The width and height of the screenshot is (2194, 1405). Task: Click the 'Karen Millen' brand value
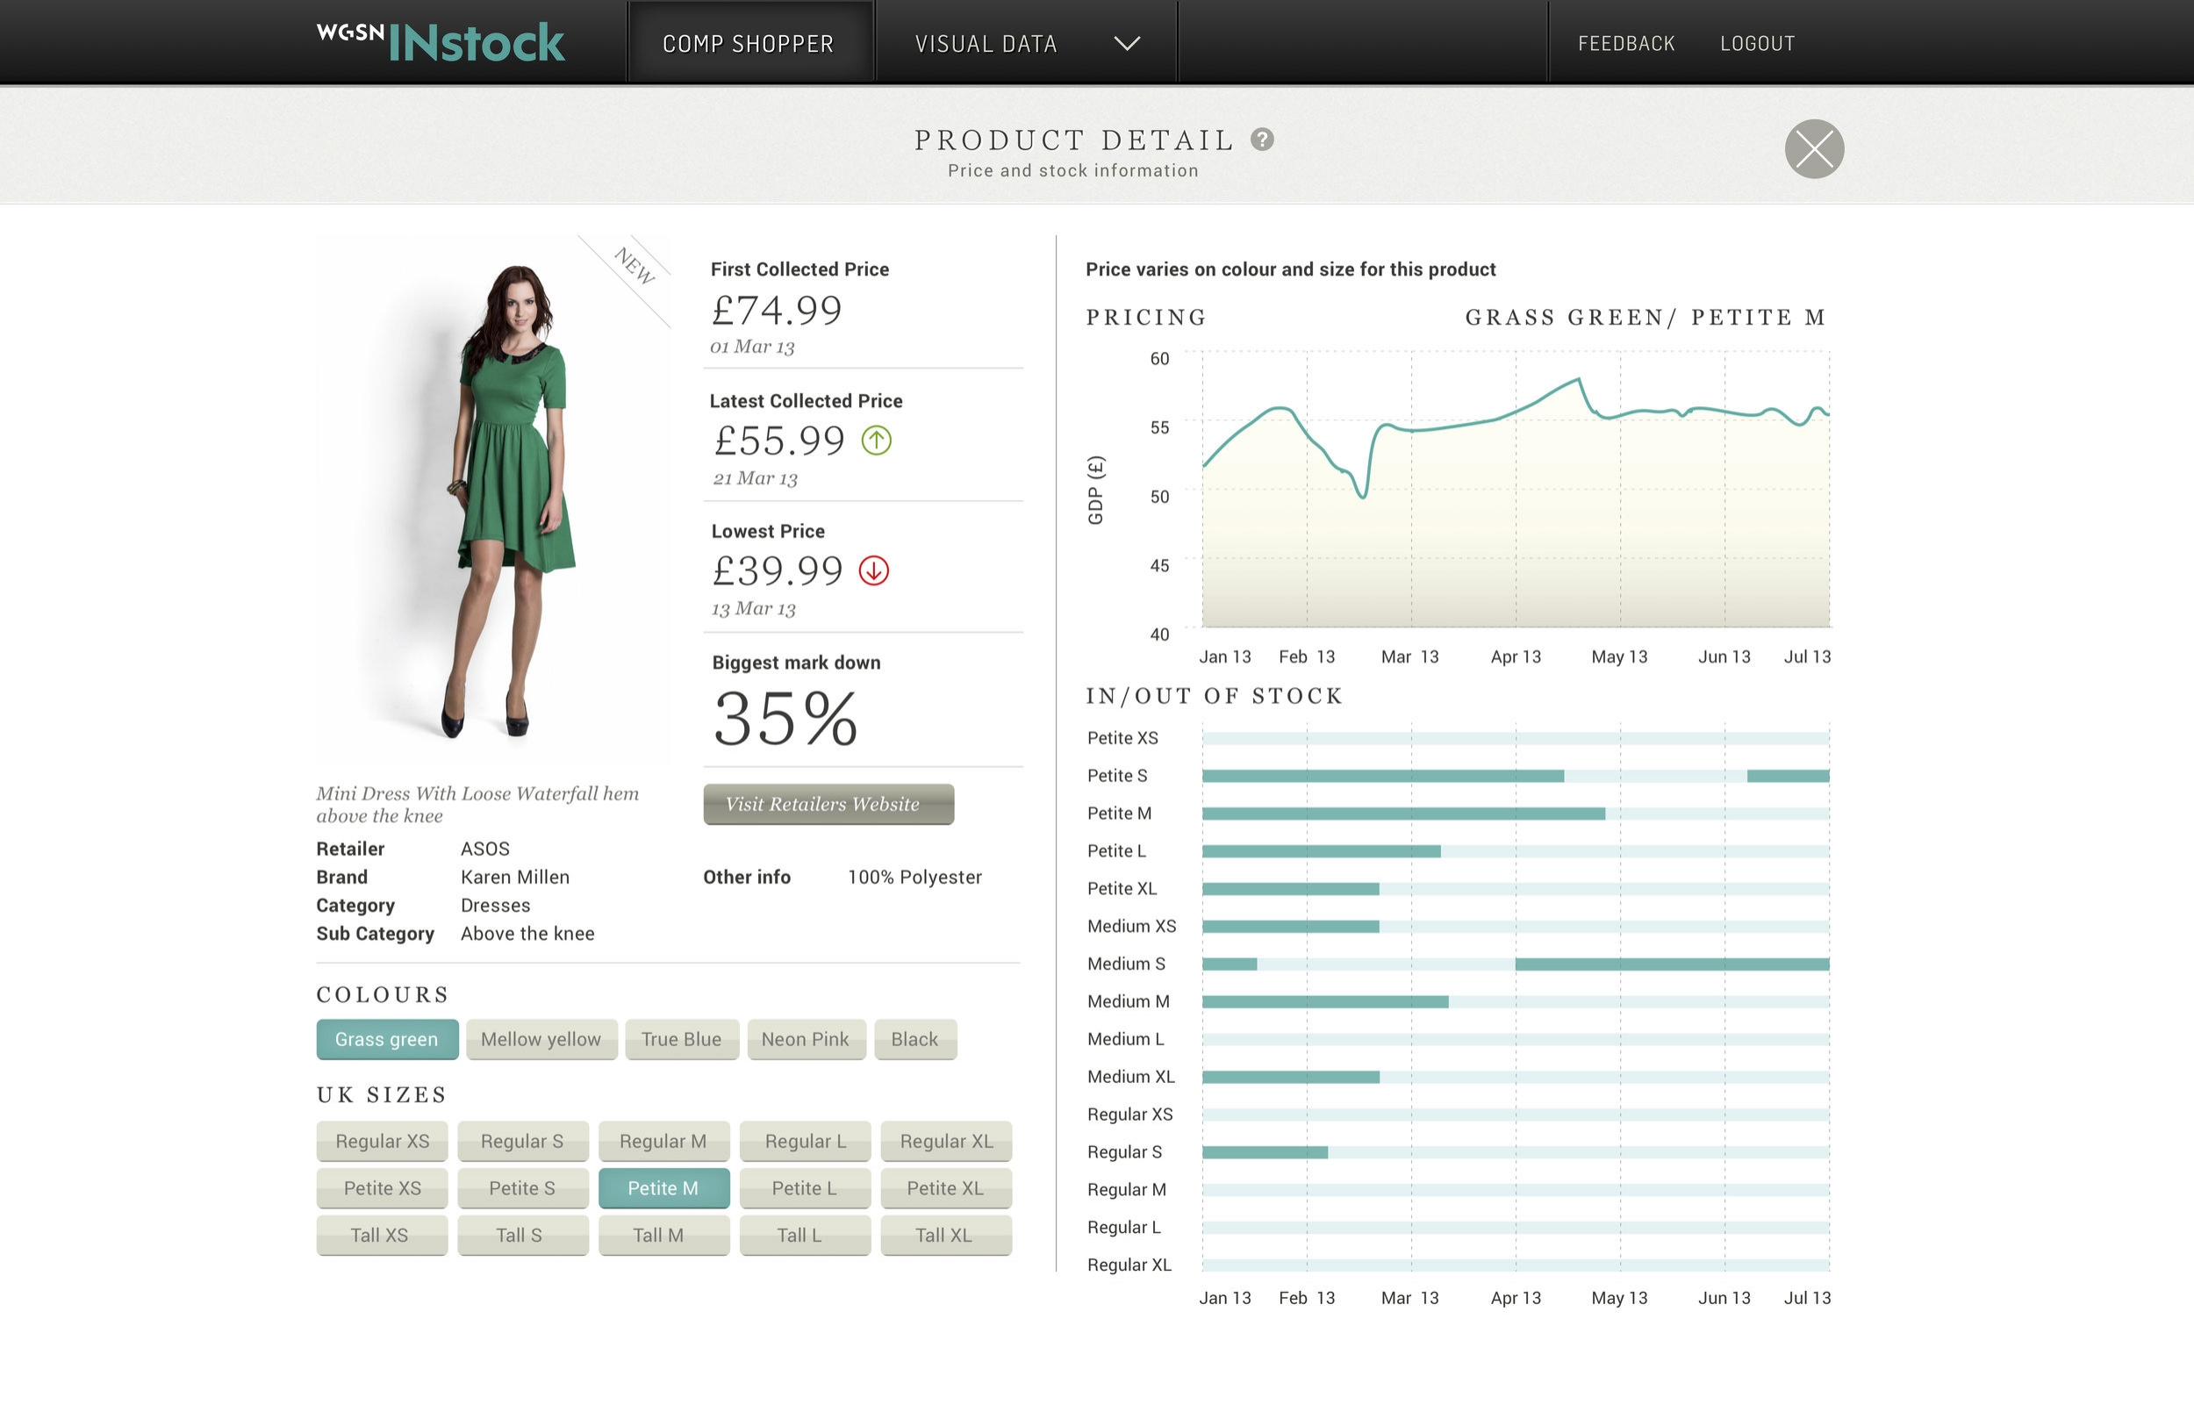point(515,877)
